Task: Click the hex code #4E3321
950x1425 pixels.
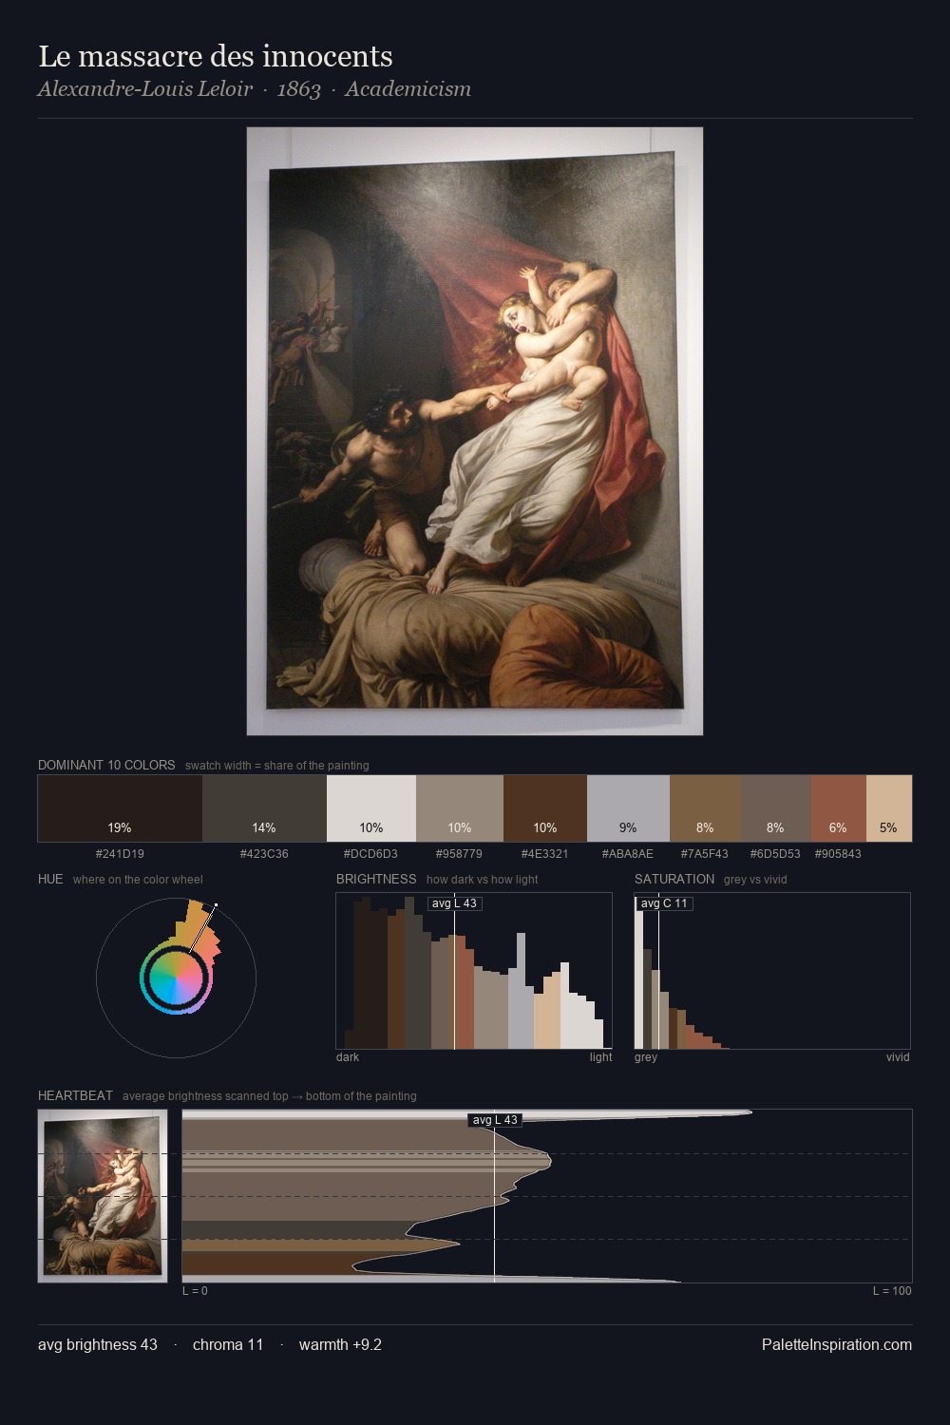Action: coord(544,854)
